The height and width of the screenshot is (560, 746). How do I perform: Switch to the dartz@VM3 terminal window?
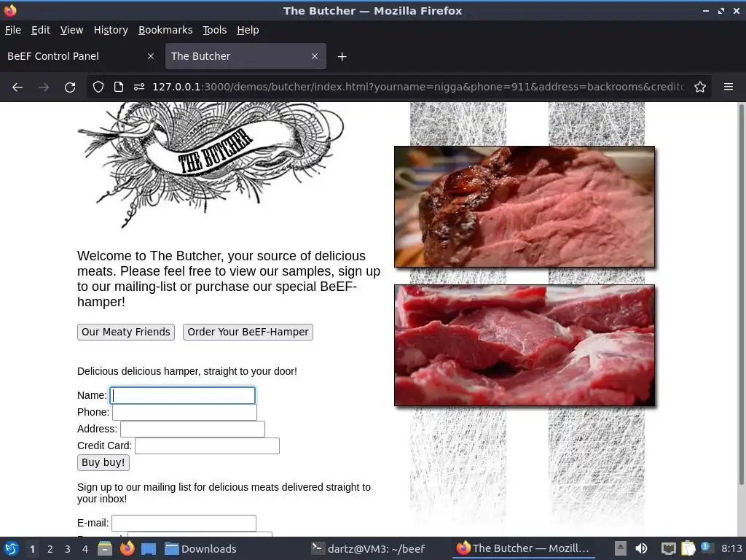click(368, 548)
